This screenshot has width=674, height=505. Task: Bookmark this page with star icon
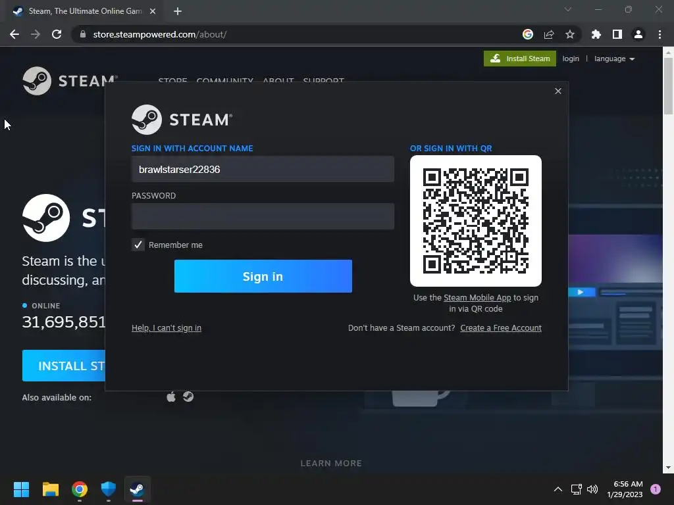coord(570,34)
